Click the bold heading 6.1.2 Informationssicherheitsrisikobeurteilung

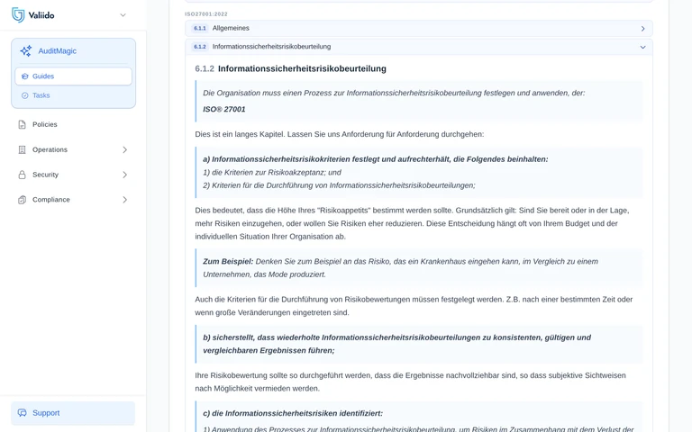[x=290, y=68]
